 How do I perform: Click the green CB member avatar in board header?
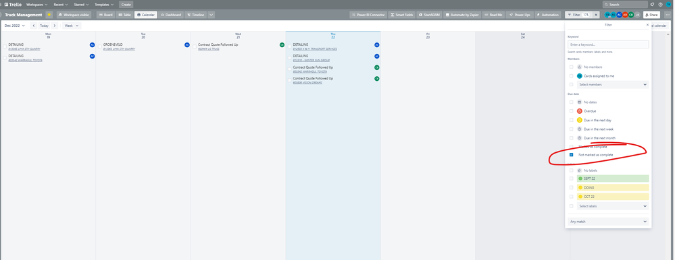(631, 15)
